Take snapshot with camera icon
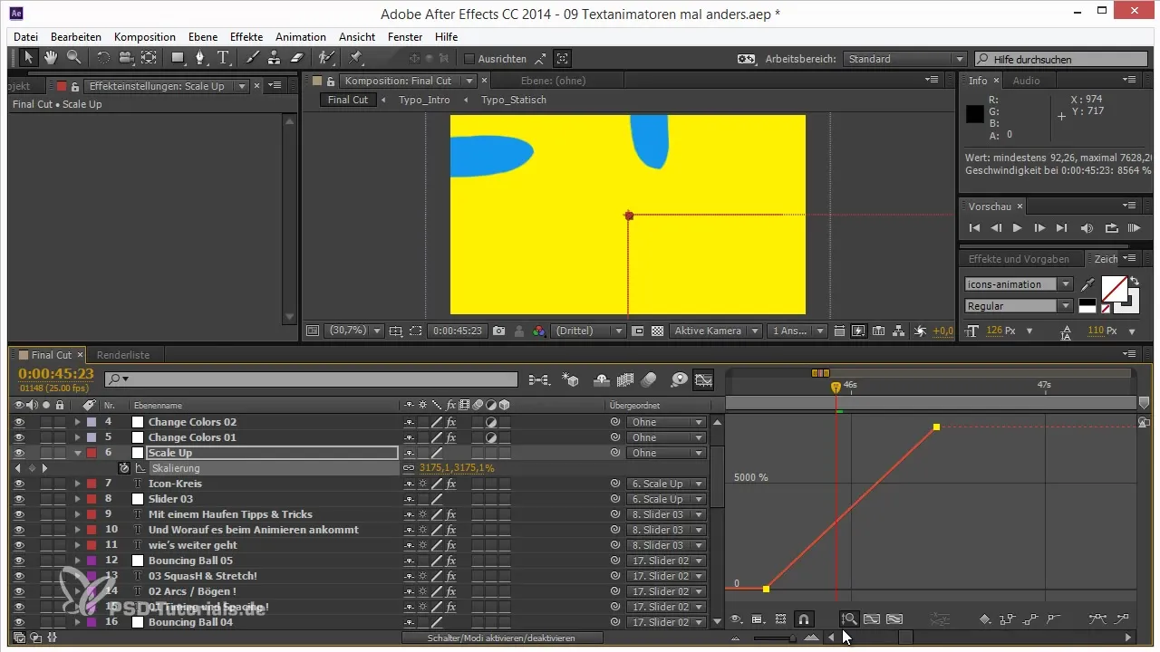This screenshot has height=652, width=1160. point(498,331)
